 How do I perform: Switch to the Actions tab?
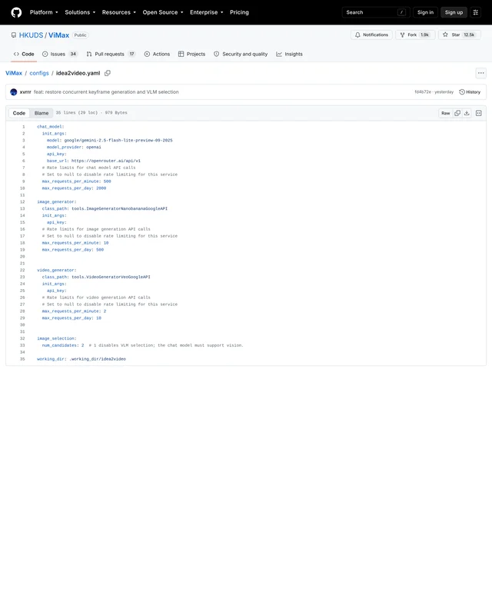point(157,54)
